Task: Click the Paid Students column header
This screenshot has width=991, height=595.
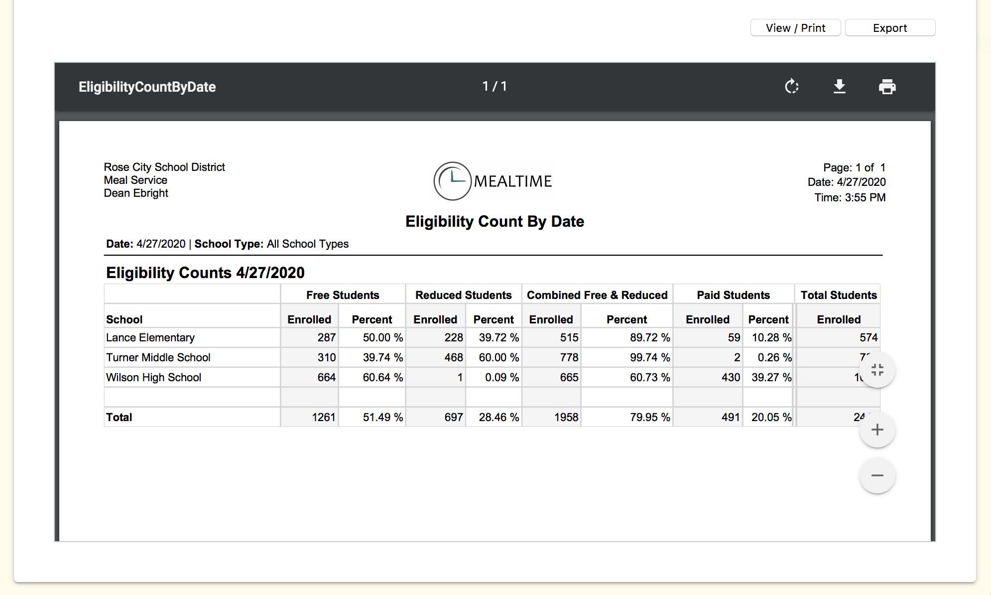Action: click(733, 295)
